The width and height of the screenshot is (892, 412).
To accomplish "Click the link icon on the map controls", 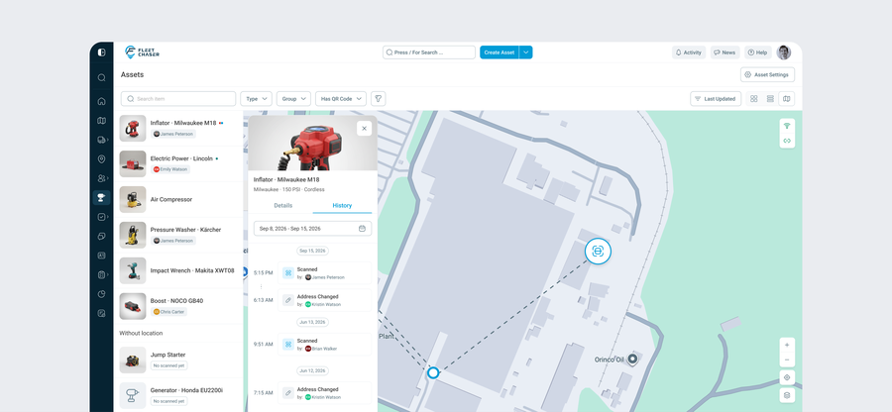I will pos(787,141).
